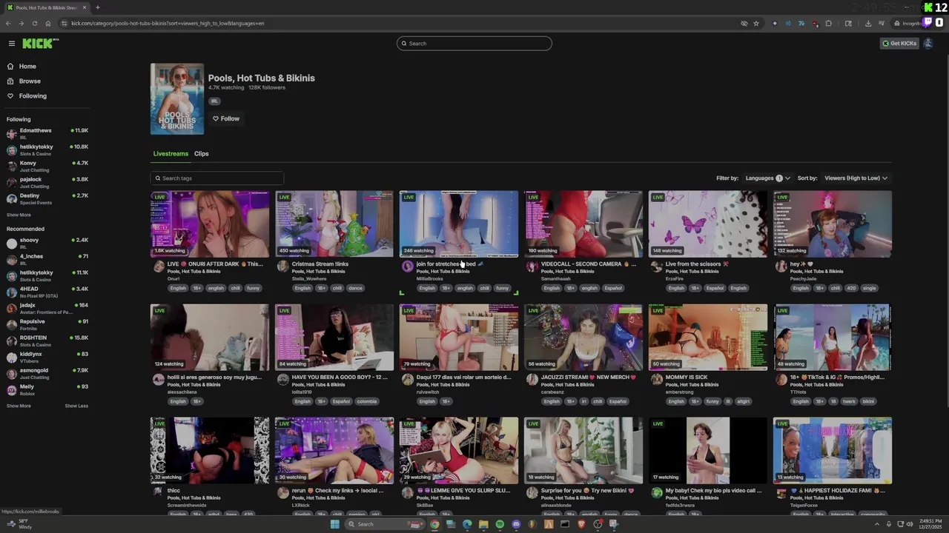The height and width of the screenshot is (533, 949).
Task: Select the Livestreams tab
Action: click(171, 154)
